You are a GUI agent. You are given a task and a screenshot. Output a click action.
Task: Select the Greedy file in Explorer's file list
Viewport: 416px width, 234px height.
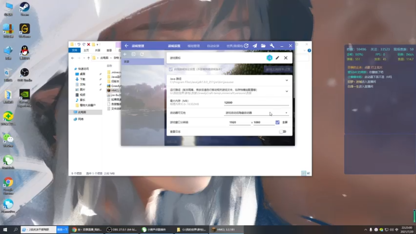[x=114, y=86]
